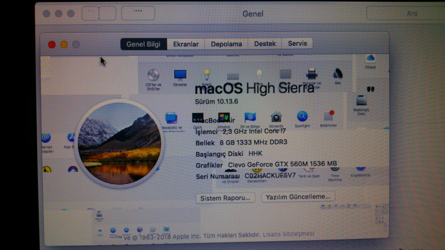Image resolution: width=445 pixels, height=250 pixels.
Task: Click the show-all grid button in Genel window
Action: point(138,13)
